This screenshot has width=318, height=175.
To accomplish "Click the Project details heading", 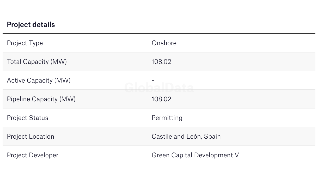I will (x=31, y=25).
